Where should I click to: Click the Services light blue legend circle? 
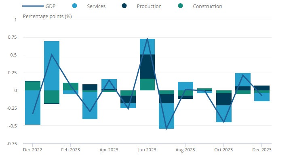click(74, 6)
